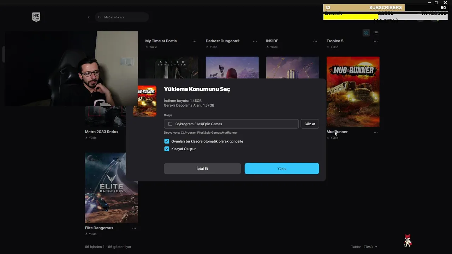This screenshot has height=254, width=452.
Task: Click 'Gerekli Depolama Alanı: 1.57GB' text
Action: [189, 105]
